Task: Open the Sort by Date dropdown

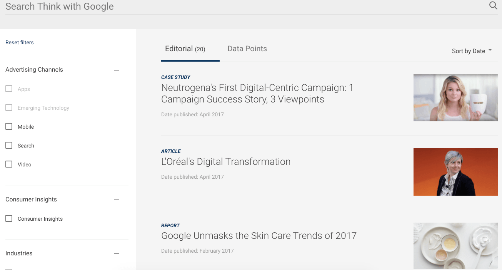Action: click(x=472, y=51)
